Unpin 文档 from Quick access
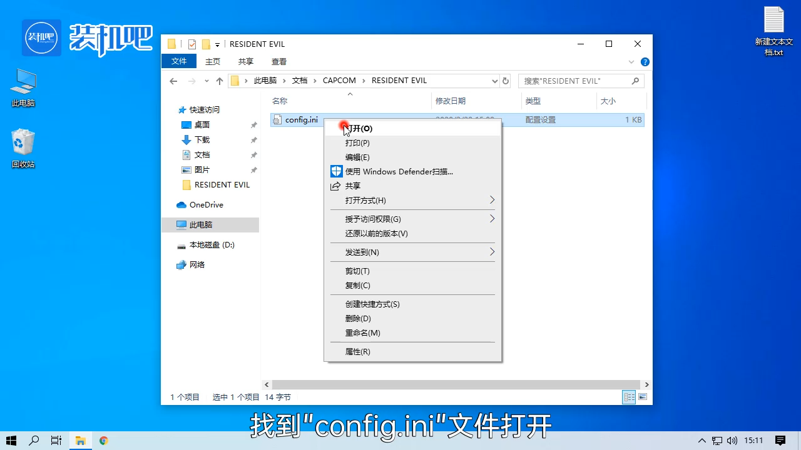This screenshot has width=801, height=450. point(253,154)
